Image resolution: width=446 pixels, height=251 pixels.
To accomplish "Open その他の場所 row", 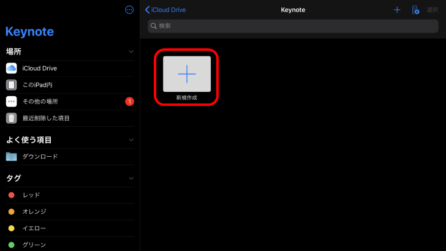I will click(x=70, y=102).
